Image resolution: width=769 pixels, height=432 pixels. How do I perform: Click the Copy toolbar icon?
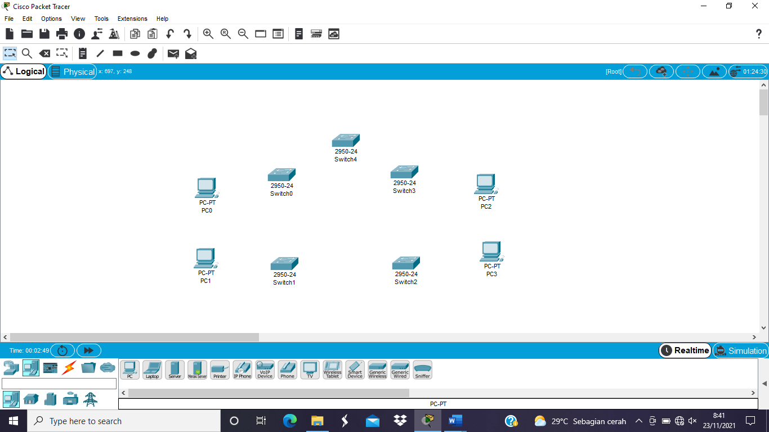tap(135, 34)
